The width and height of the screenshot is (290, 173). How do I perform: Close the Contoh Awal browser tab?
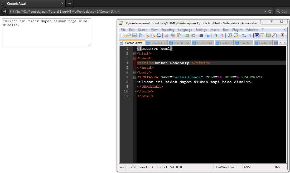pyautogui.click(x=62, y=3)
